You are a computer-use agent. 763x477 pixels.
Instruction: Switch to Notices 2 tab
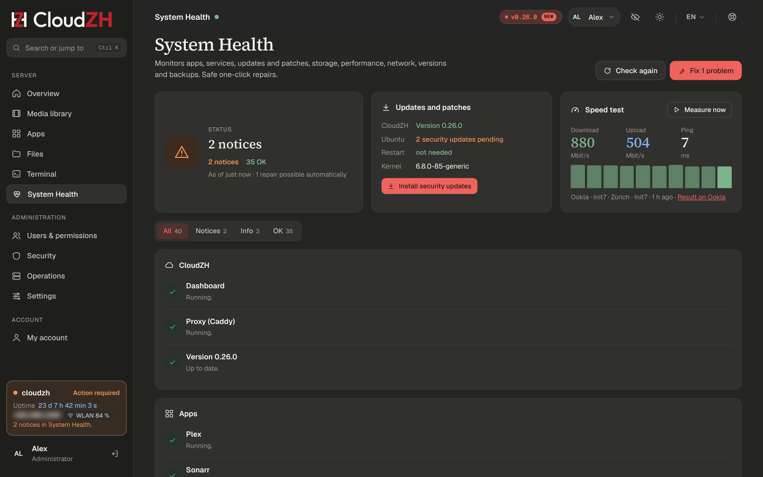211,231
